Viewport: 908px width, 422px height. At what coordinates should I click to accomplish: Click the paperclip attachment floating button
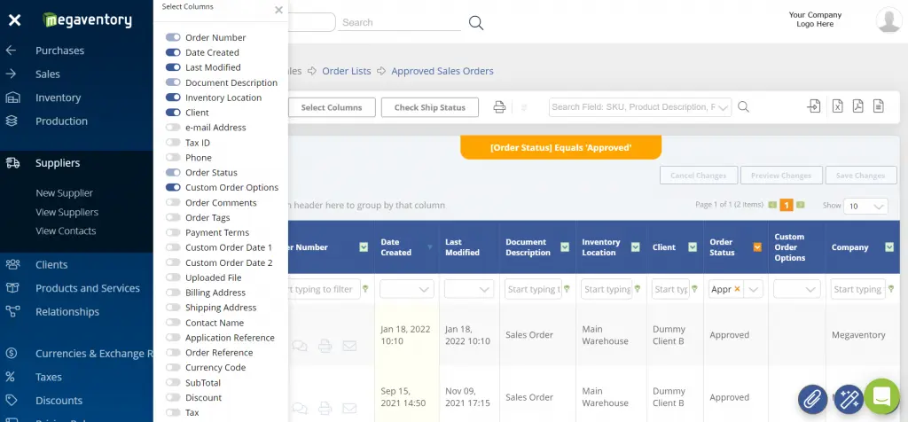tap(812, 400)
